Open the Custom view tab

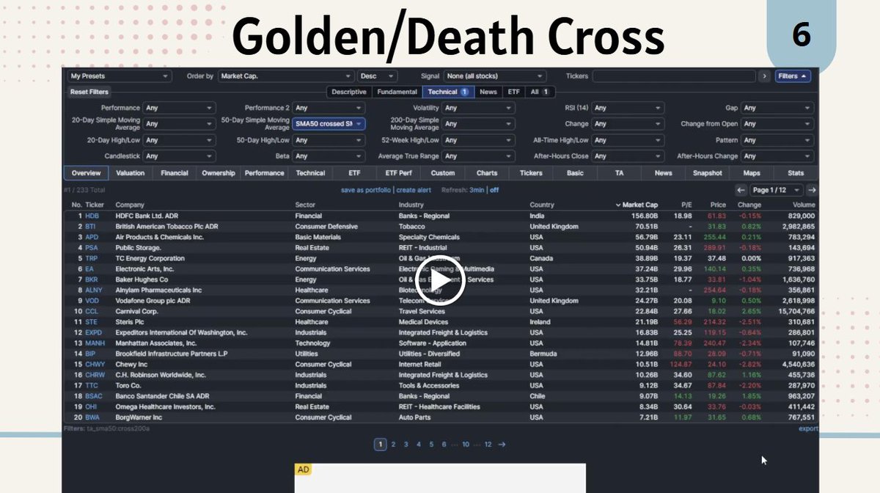point(443,173)
